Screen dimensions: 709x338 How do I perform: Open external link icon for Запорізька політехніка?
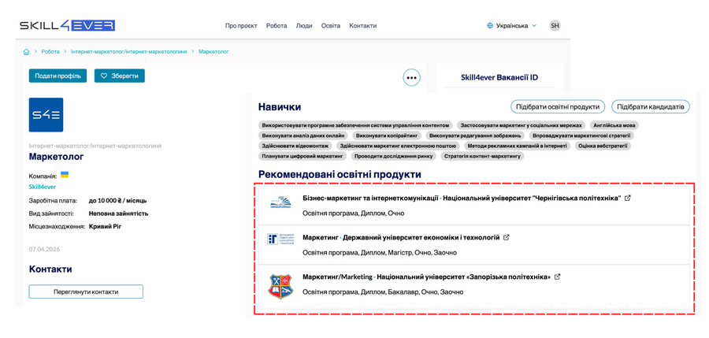(x=558, y=277)
